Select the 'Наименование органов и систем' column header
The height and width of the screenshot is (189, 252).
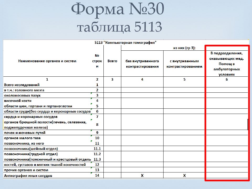click(x=47, y=61)
